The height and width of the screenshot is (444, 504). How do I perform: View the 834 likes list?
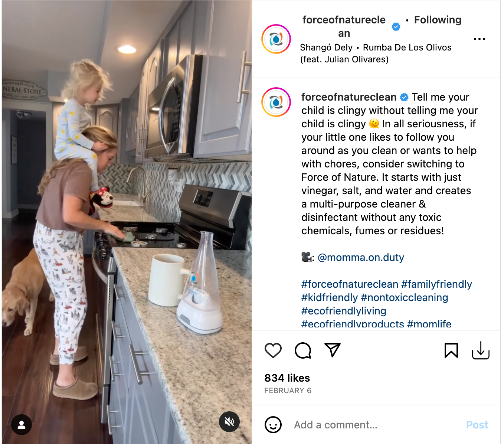click(287, 378)
